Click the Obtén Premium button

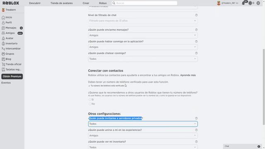pyautogui.click(x=12, y=76)
